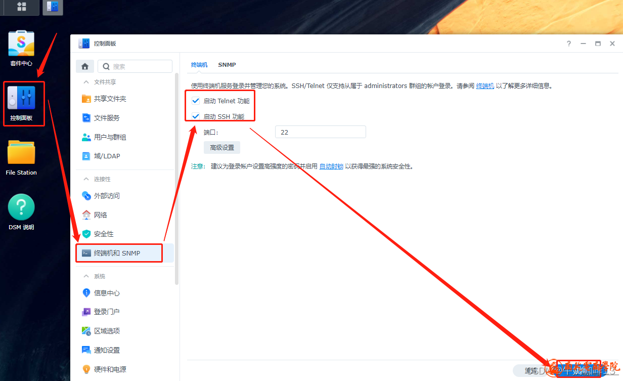Click the 信息中心 info icon
Image resolution: width=623 pixels, height=381 pixels.
click(x=86, y=293)
